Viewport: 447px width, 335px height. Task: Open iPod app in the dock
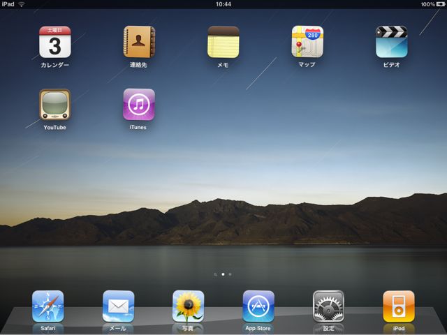399,306
